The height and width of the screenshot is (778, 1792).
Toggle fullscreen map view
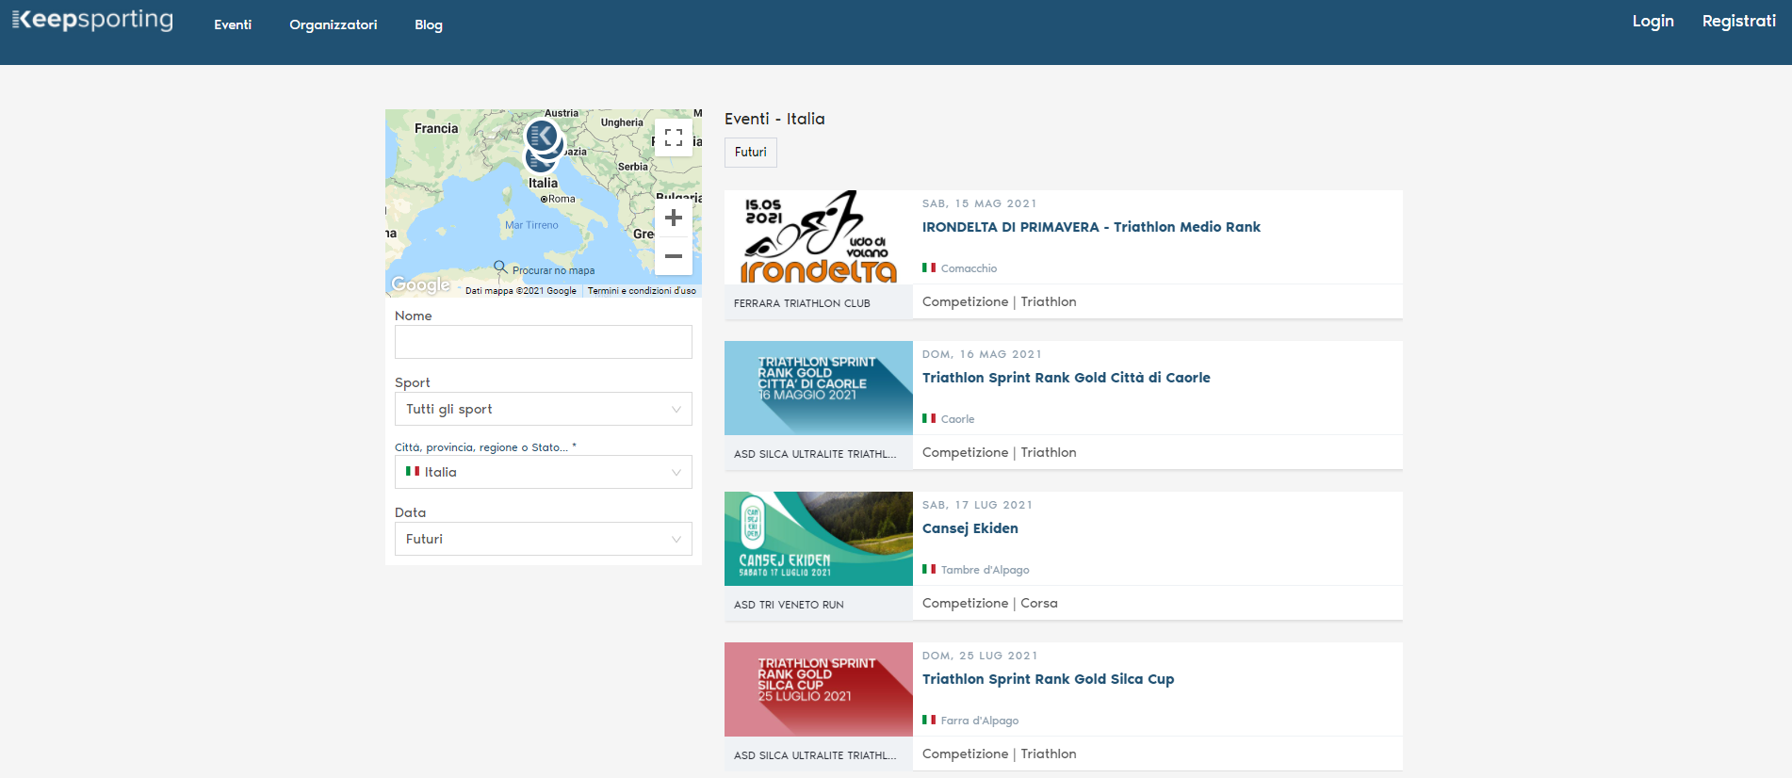pyautogui.click(x=673, y=138)
